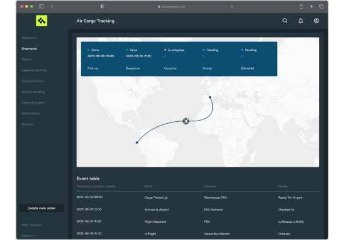345x240 pixels.
Task: Click the green app logo
Action: (x=42, y=21)
